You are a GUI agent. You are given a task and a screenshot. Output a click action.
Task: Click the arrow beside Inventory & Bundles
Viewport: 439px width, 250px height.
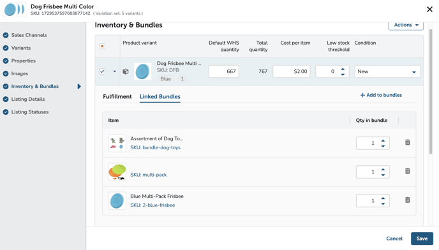point(79,87)
